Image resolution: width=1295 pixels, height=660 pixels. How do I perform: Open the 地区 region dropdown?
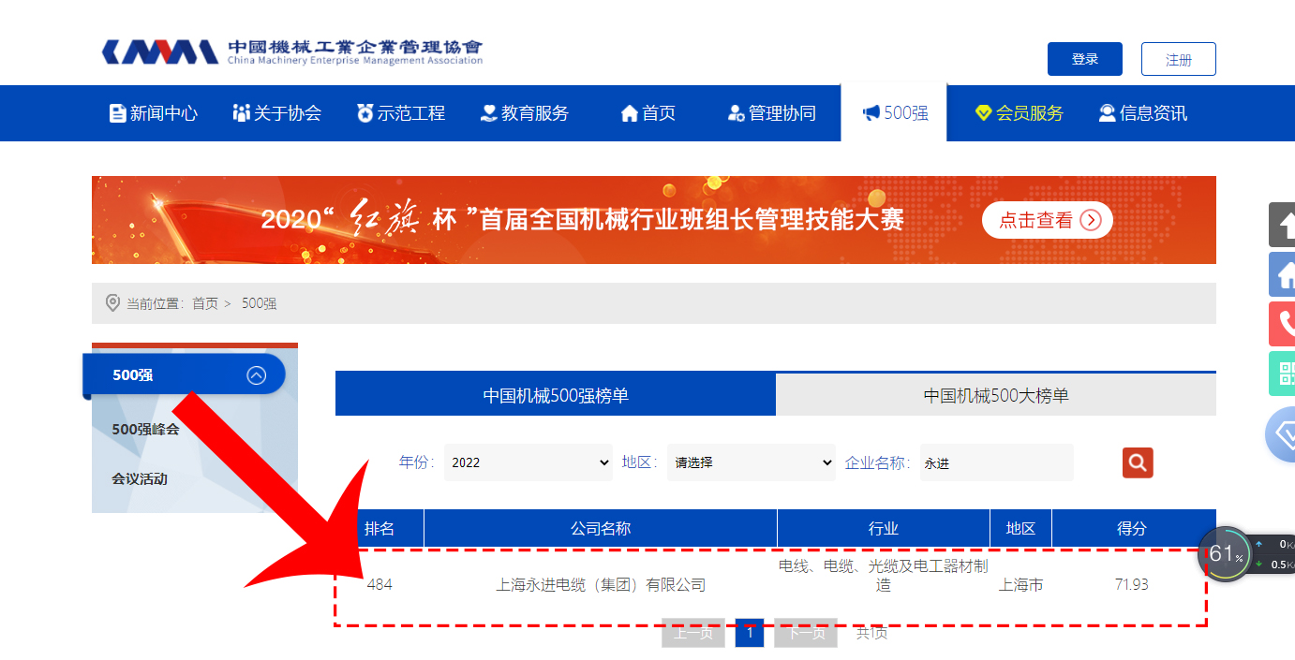(752, 462)
